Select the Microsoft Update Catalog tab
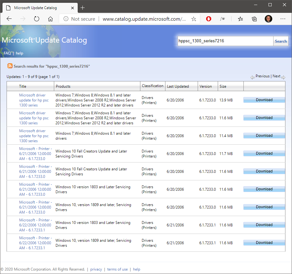This screenshot has width=292, height=274. (40, 8)
